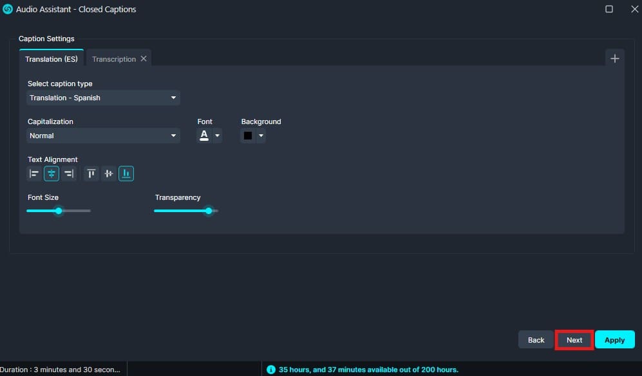Toggle bottom vertical text alignment
This screenshot has width=642, height=376.
126,174
